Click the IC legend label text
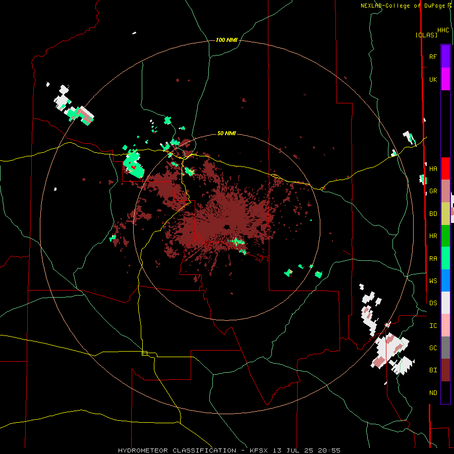Image resolution: width=454 pixels, height=454 pixels. 433,326
